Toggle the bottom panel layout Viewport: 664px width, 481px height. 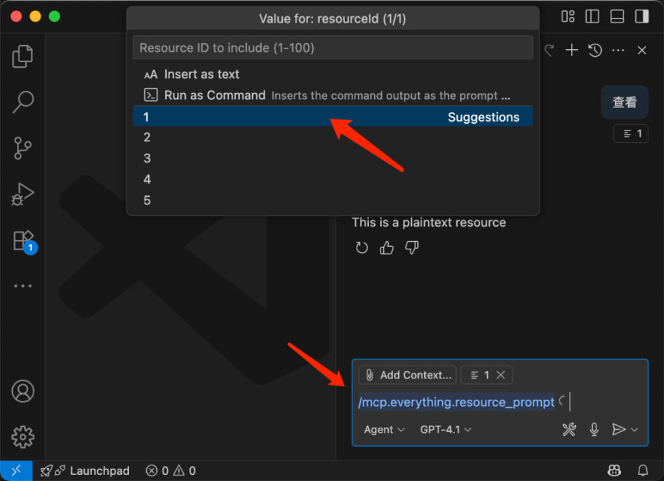coord(618,16)
